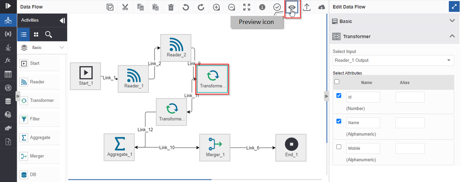Viewport: 461px width, 182px height.
Task: Click the Link_10 connector label
Action: pyautogui.click(x=167, y=148)
